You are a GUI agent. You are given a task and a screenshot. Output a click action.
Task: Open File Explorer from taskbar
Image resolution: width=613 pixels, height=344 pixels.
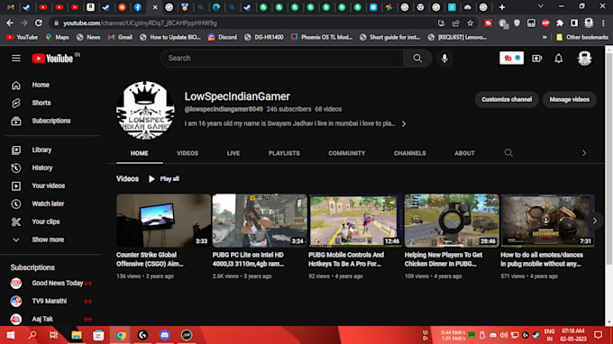pyautogui.click(x=77, y=335)
